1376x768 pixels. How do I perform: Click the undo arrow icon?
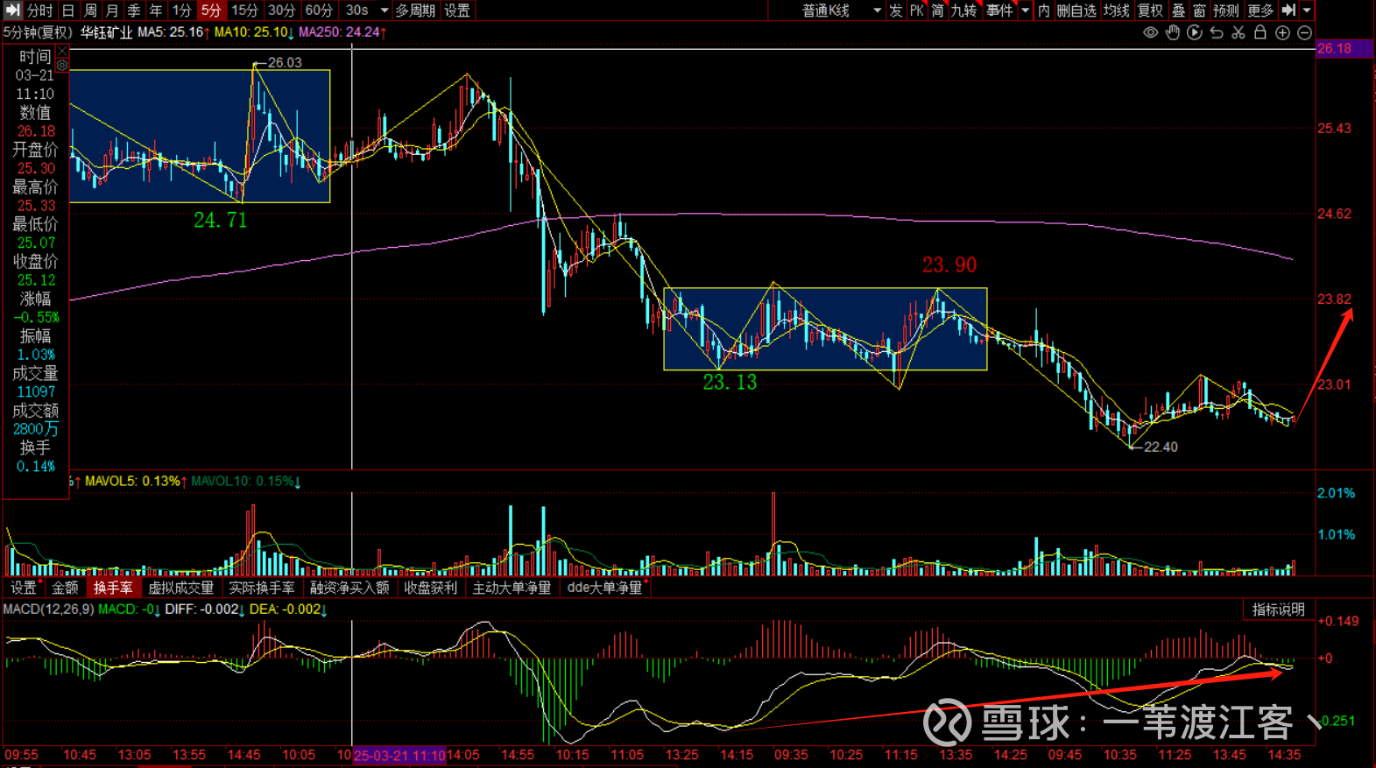(x=1217, y=32)
